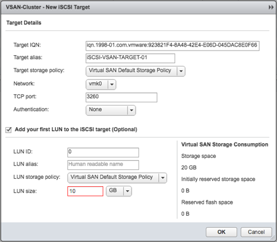This screenshot has width=277, height=242.
Task: Click the OK button
Action: [x=221, y=232]
